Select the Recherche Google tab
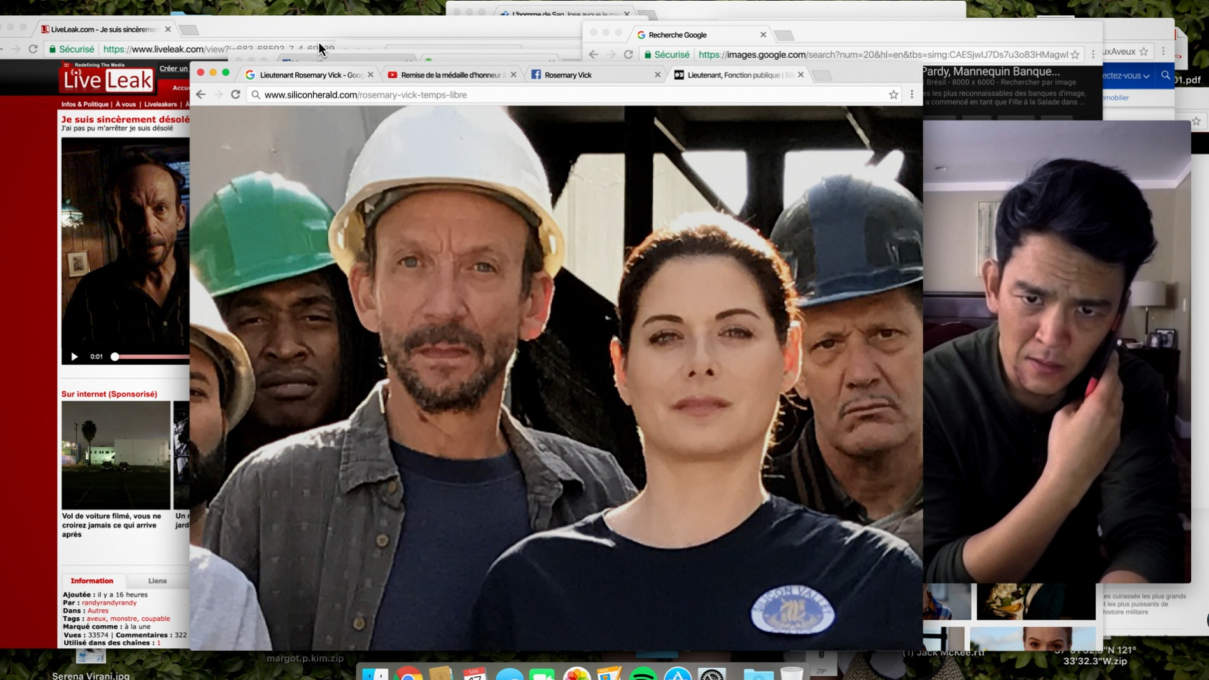The image size is (1209, 680). click(700, 35)
